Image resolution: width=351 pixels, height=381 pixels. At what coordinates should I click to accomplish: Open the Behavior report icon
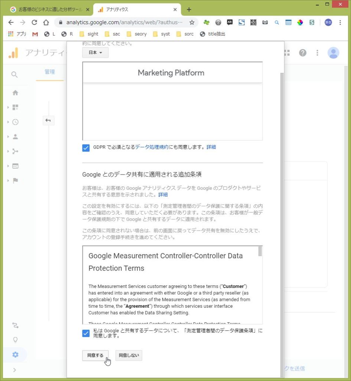[x=15, y=166]
